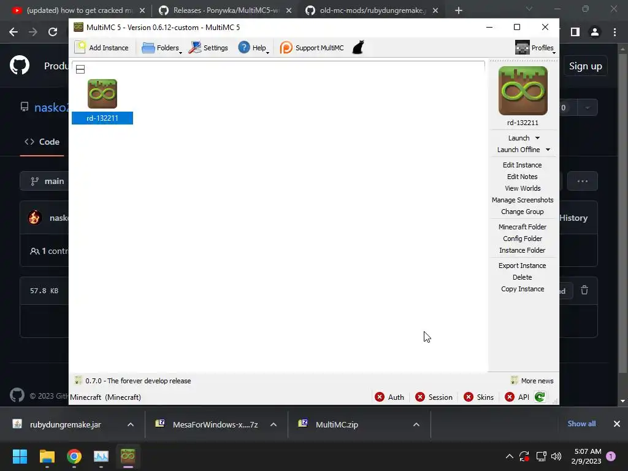
Task: Click the MultiMC taskbar icon
Action: tap(128, 456)
